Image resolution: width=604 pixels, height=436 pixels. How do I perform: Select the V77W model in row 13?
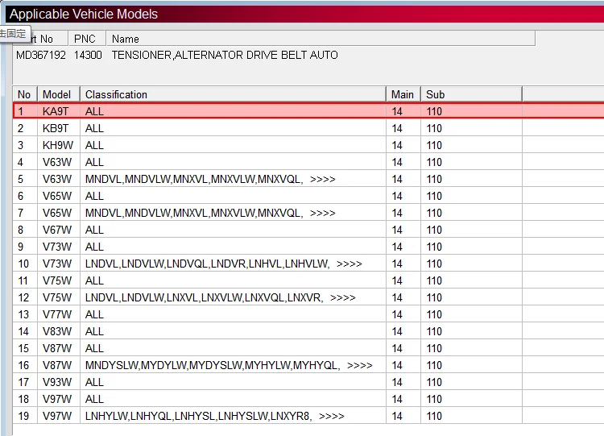pyautogui.click(x=56, y=314)
